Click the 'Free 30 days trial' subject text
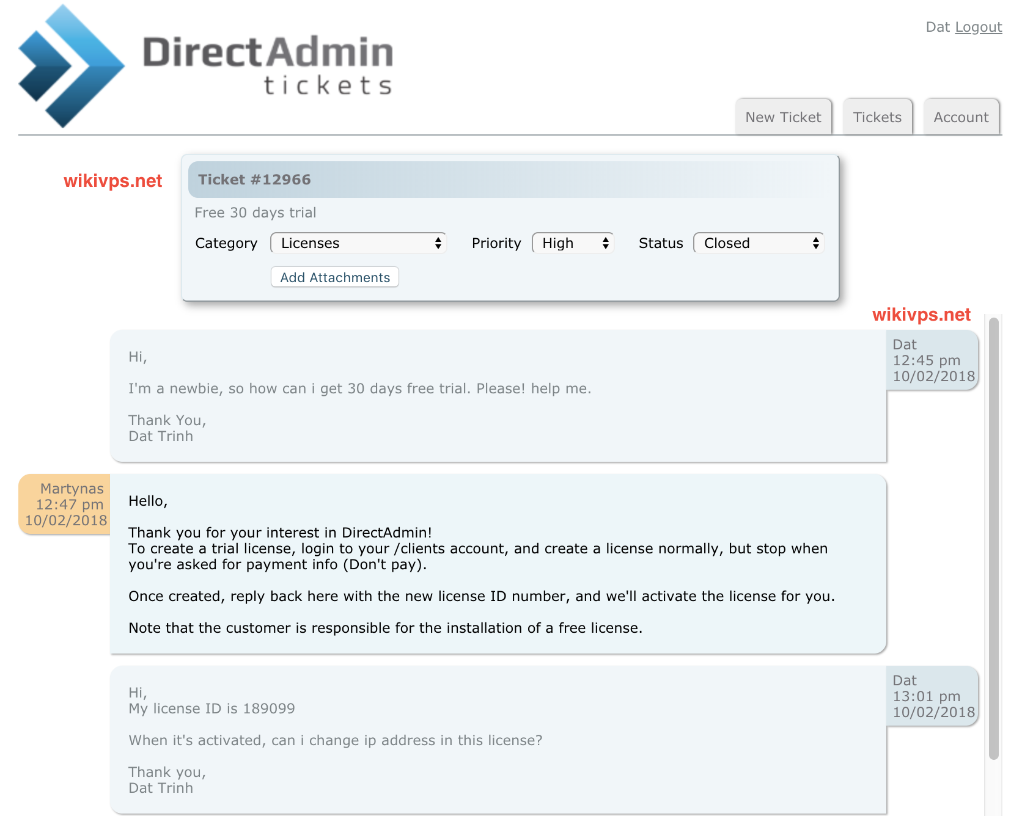Screen dimensions: 1011x816 click(256, 213)
